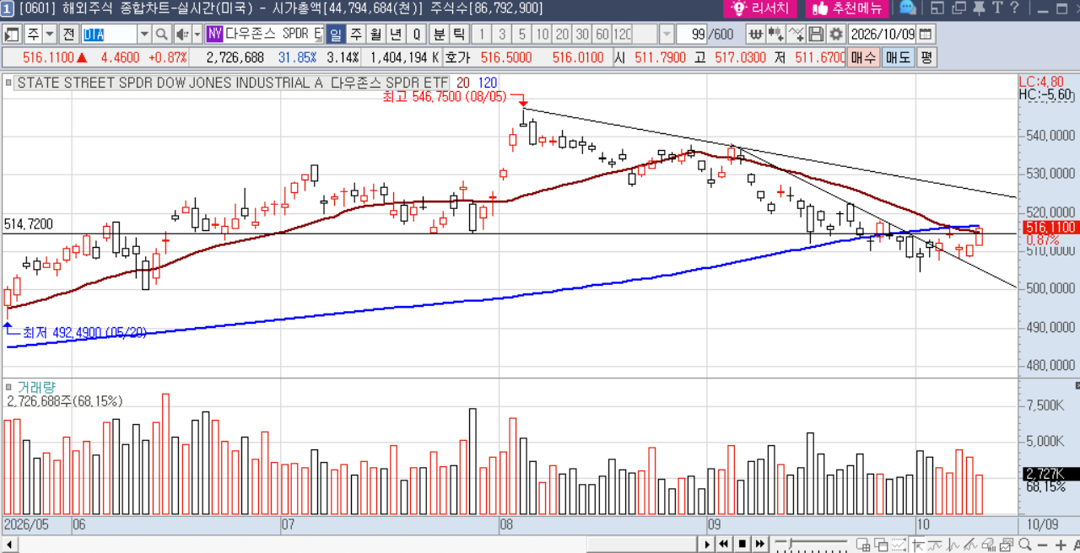Open the DIA symbol code dropdown arrow
Image resolution: width=1080 pixels, height=553 pixels.
pyautogui.click(x=143, y=35)
